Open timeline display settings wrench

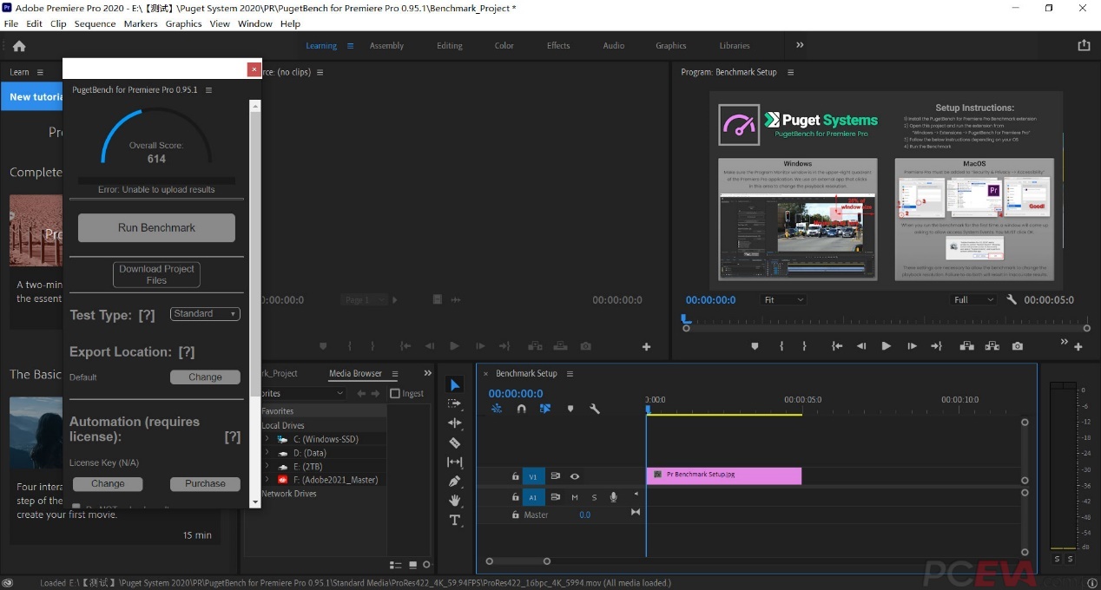click(x=595, y=408)
